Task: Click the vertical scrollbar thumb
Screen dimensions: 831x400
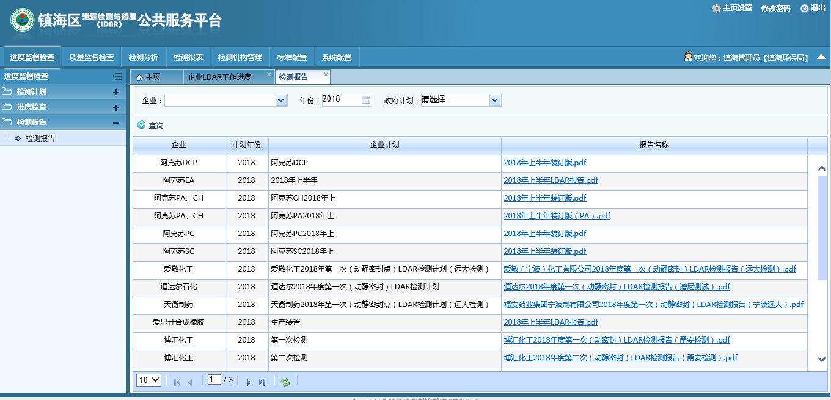Action: coord(822,228)
